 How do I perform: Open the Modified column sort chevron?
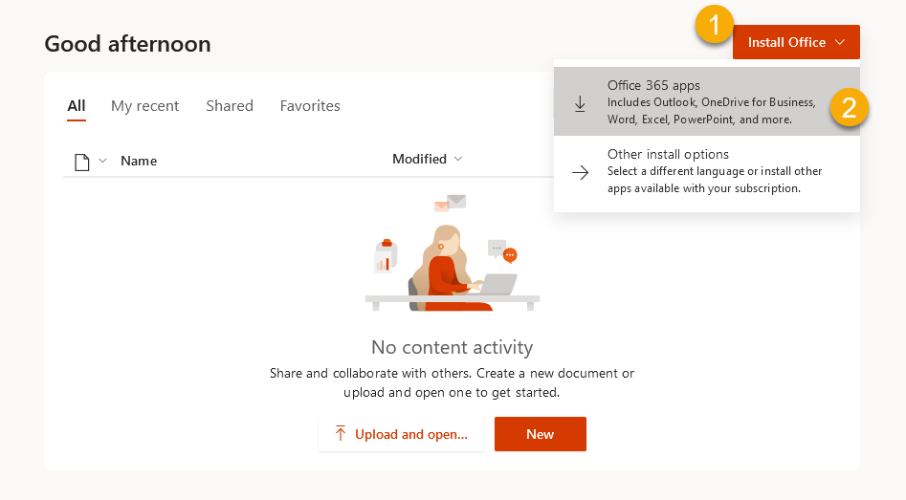(x=458, y=159)
